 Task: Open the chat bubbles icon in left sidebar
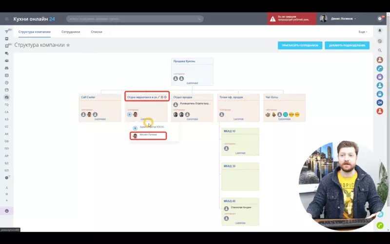pos(7,53)
